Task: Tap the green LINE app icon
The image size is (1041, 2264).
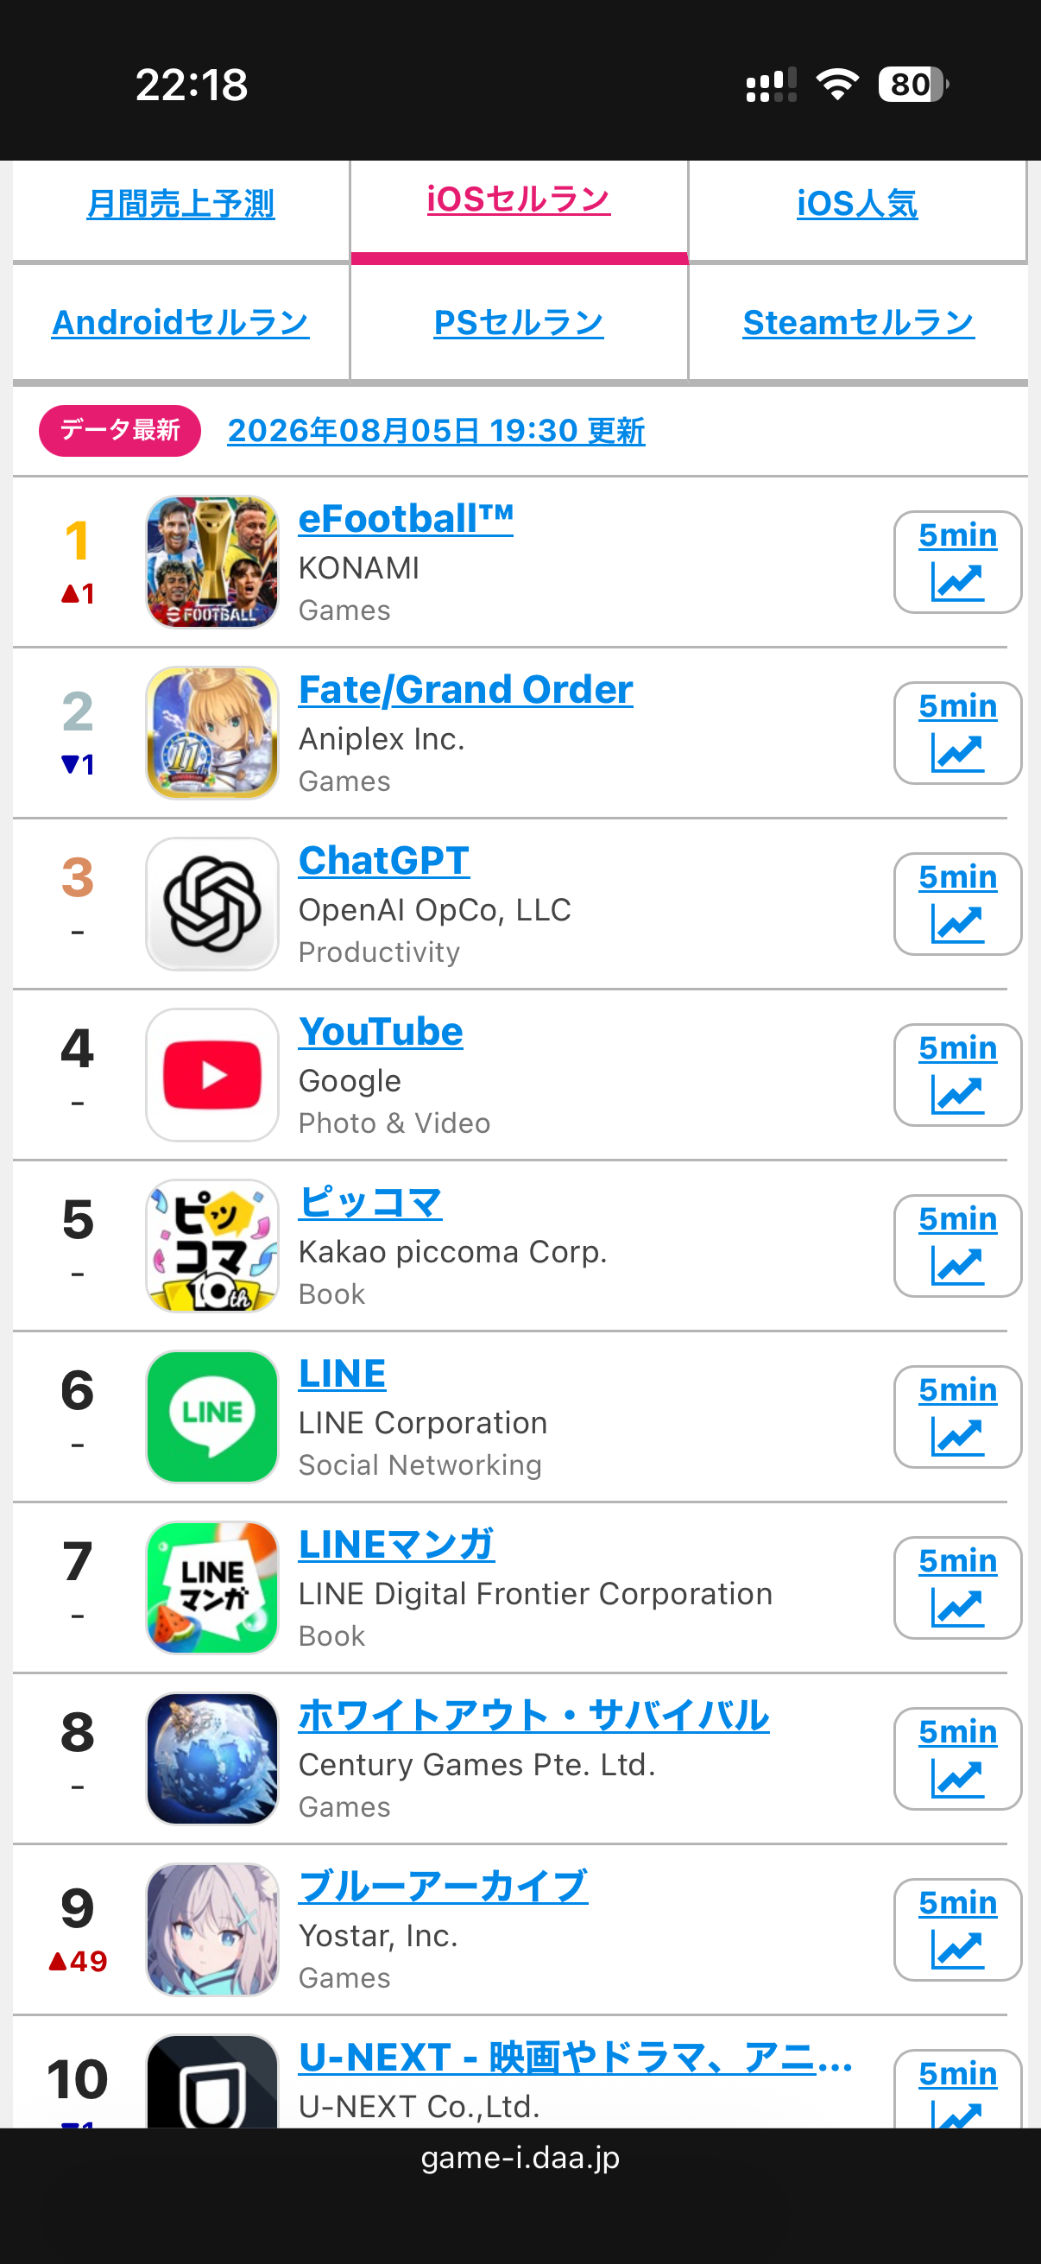Action: click(211, 1417)
